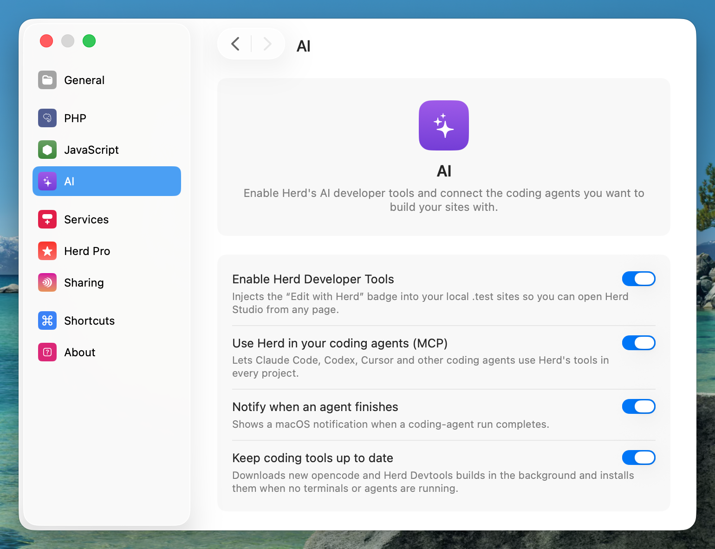Open the Services section label
Screen dimensions: 715x549
[x=86, y=220]
